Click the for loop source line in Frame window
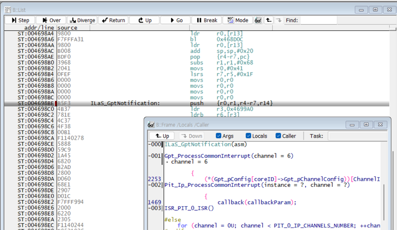The width and height of the screenshot is (397, 230). click(x=279, y=226)
